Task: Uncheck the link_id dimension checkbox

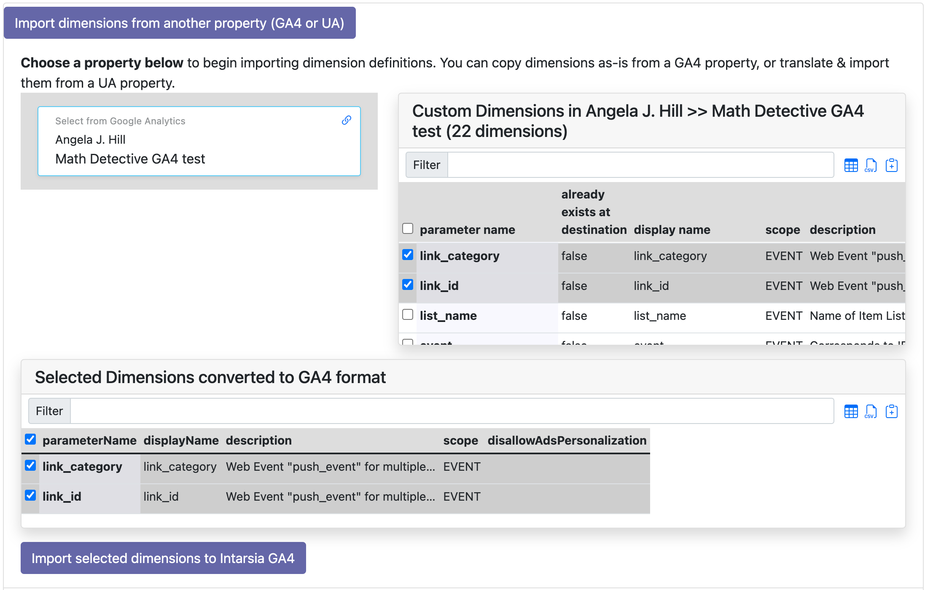Action: 407,284
